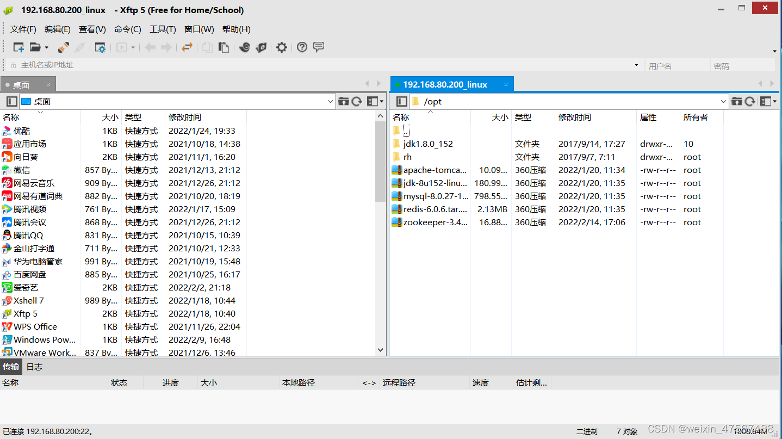Open the 帮助(H) menu

coord(236,29)
